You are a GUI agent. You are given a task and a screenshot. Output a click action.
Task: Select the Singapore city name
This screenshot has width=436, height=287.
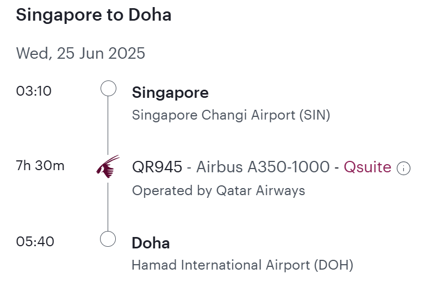pos(170,93)
